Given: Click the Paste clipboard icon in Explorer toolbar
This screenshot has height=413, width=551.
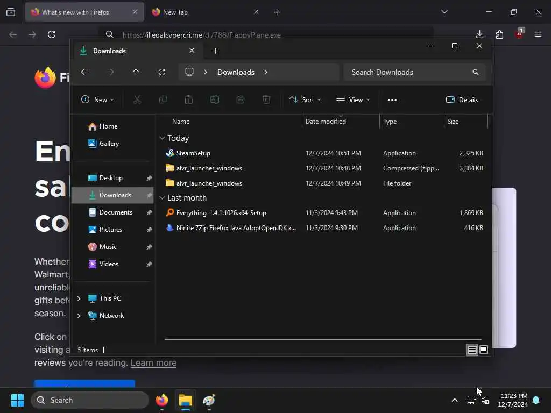Looking at the screenshot, I should tap(189, 99).
